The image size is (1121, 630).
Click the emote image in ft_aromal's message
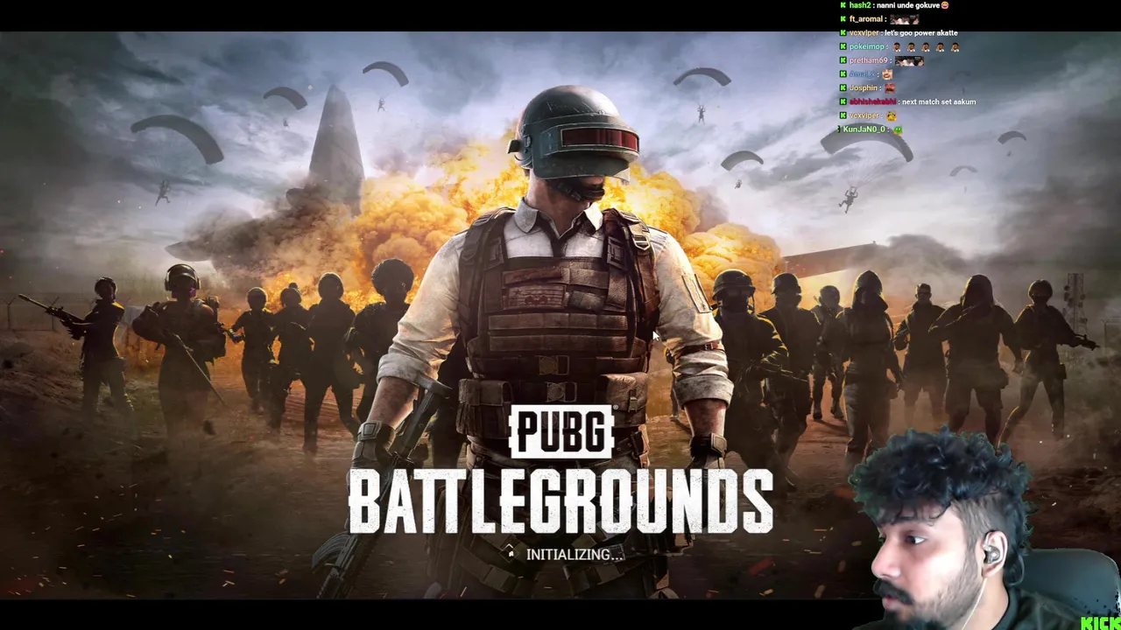click(905, 19)
